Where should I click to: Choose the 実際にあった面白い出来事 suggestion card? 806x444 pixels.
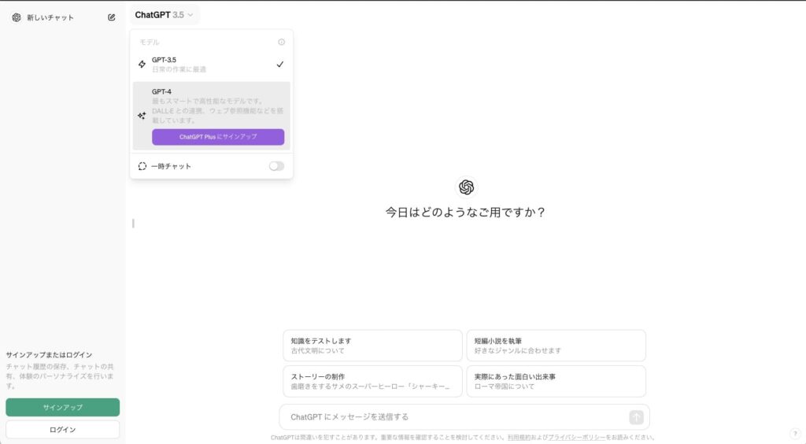coord(556,381)
